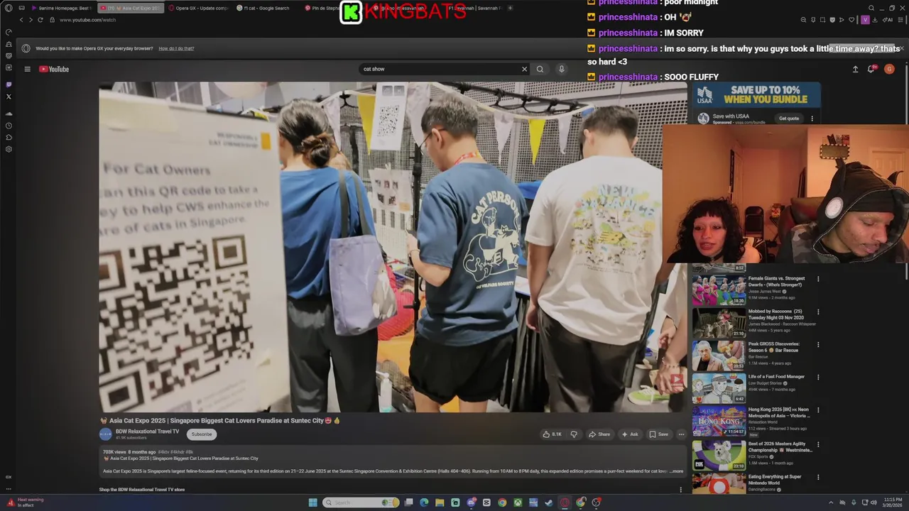Bookmark page with heart icon
Image resolution: width=909 pixels, height=511 pixels.
click(x=851, y=20)
